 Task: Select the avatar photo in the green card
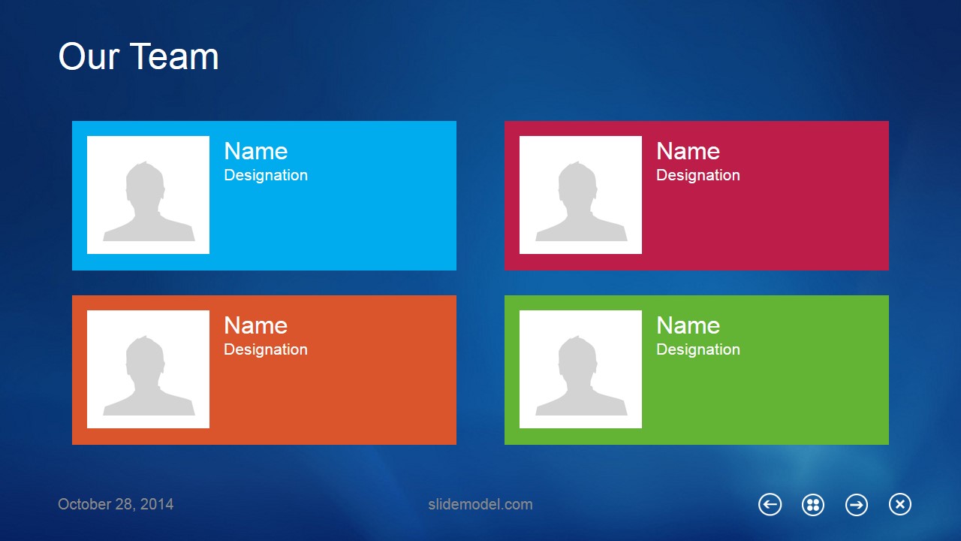(580, 369)
